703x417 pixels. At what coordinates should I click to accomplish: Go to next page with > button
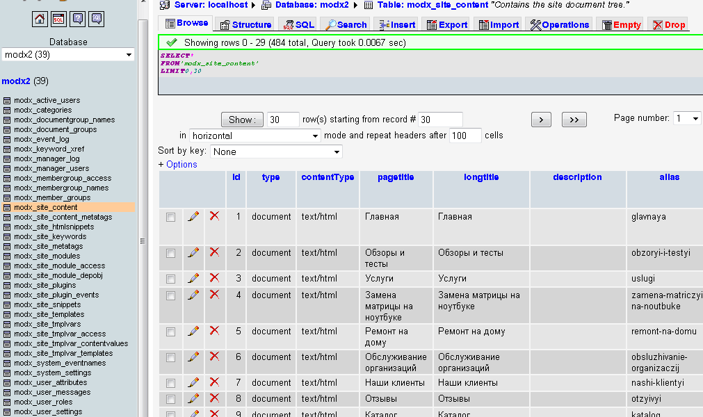pos(541,120)
